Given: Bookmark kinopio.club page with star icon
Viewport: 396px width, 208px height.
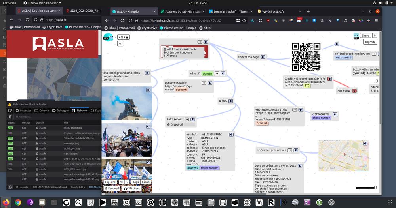Looking at the screenshot, I should pos(244,21).
